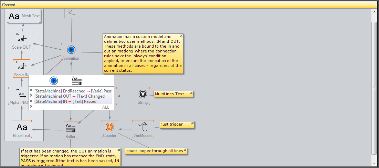Click ALL in the connection popup
The height and width of the screenshot is (168, 379).
click(106, 107)
